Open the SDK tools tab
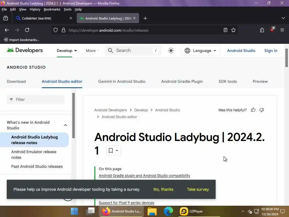Image resolution: width=289 pixels, height=217 pixels. click(x=228, y=81)
